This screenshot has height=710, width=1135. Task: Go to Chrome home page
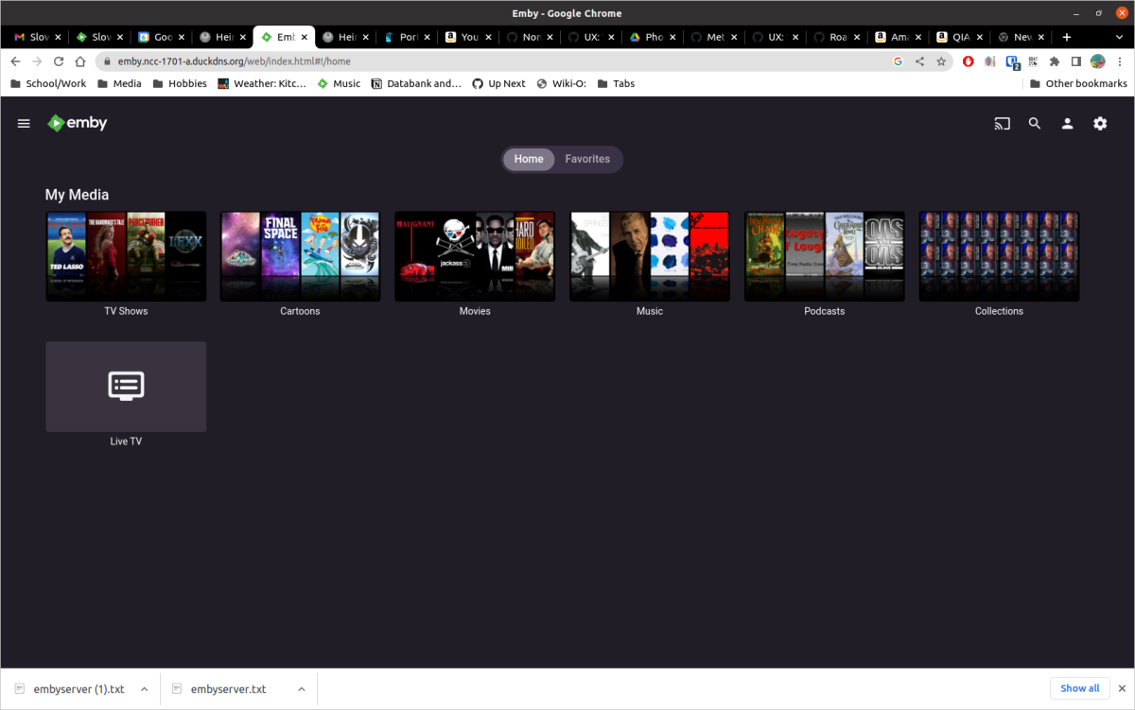[x=80, y=61]
